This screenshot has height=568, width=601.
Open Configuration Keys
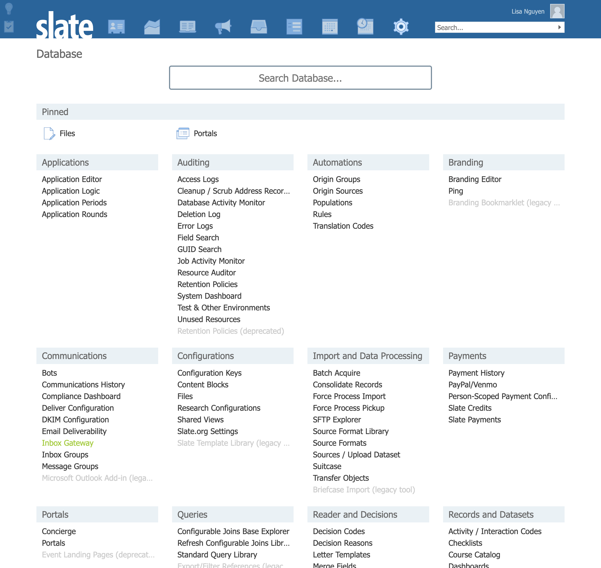[209, 373]
